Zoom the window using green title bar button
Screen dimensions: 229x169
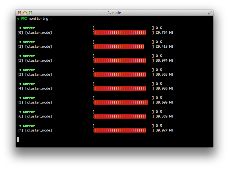pyautogui.click(x=31, y=13)
